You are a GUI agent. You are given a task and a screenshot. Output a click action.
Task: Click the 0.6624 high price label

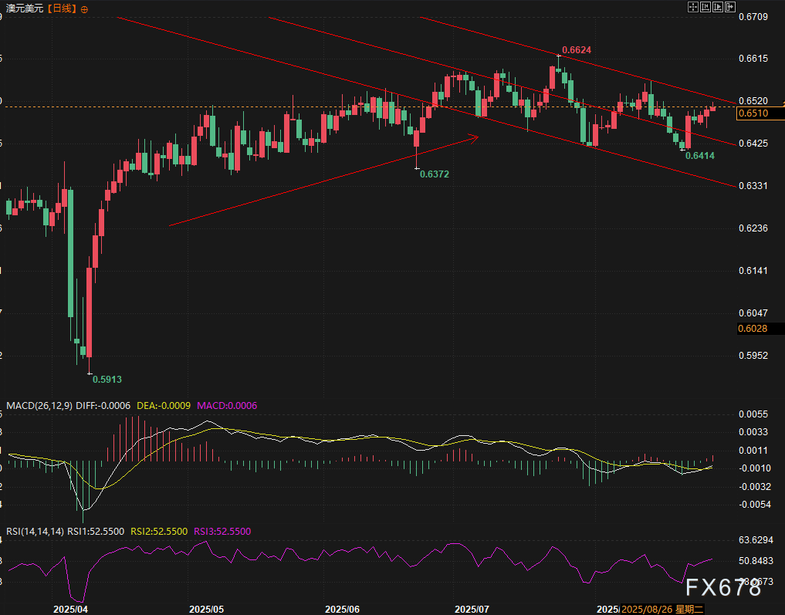click(577, 50)
